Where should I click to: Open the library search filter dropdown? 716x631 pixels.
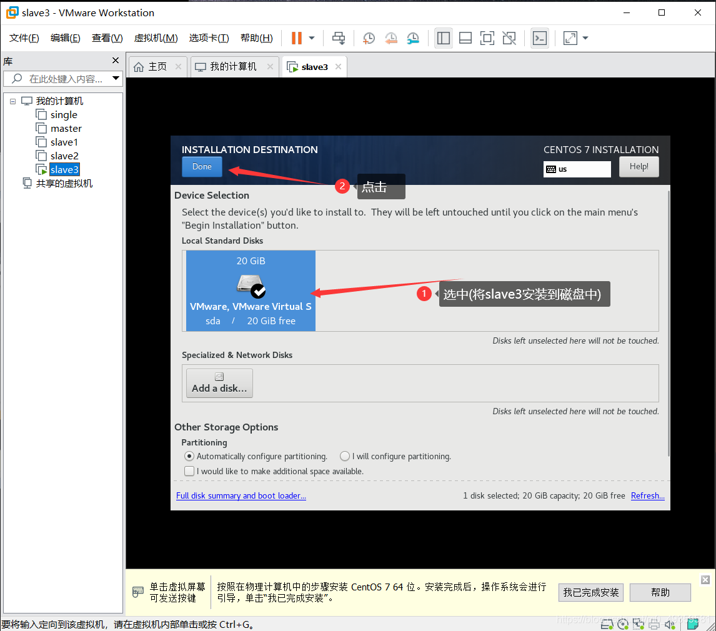click(116, 78)
